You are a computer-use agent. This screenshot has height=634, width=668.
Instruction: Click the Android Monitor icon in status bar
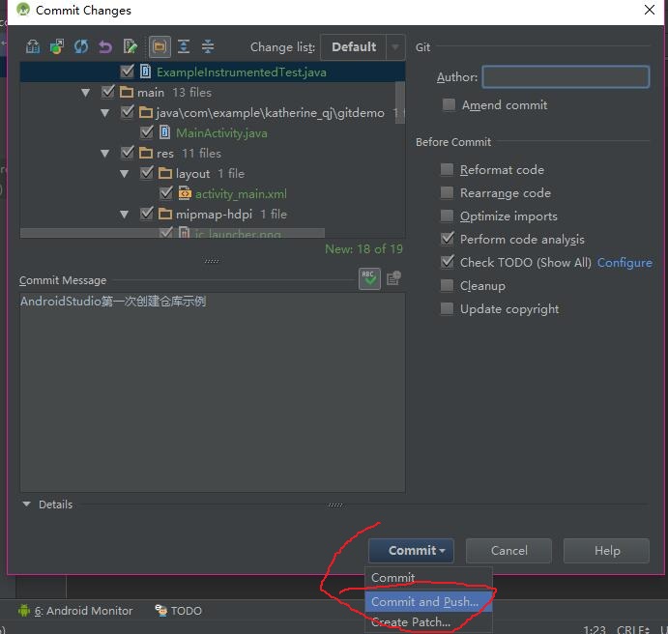point(24,611)
